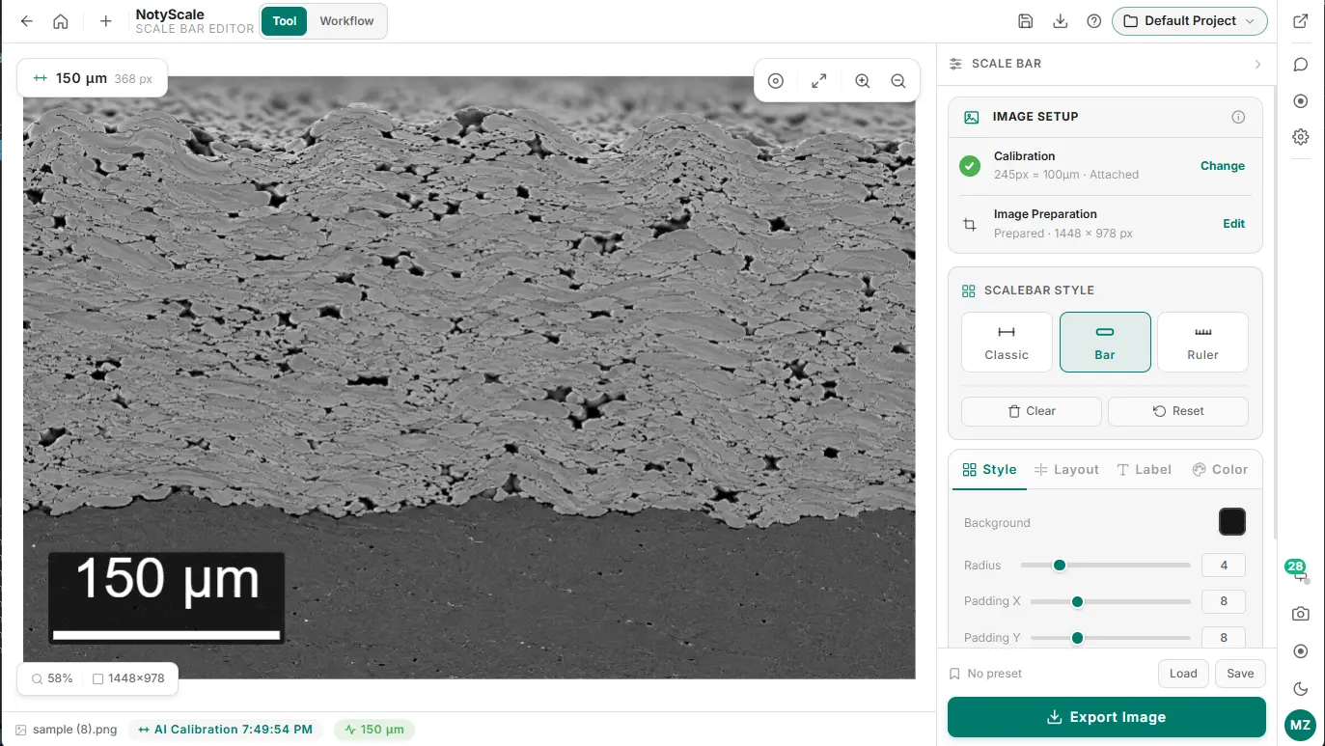Select the Ruler scalebar style
This screenshot has width=1325, height=746.
(x=1202, y=342)
